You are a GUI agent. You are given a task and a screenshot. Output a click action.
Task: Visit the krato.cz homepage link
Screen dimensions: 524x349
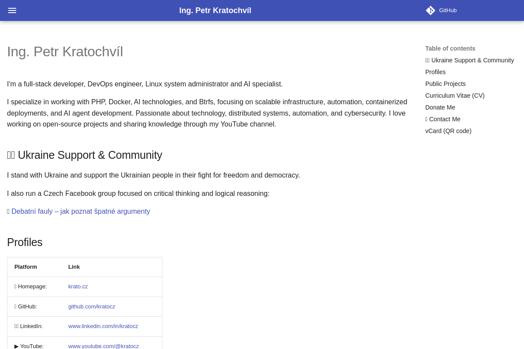(x=78, y=287)
